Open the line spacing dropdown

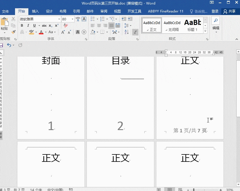(x=127, y=25)
